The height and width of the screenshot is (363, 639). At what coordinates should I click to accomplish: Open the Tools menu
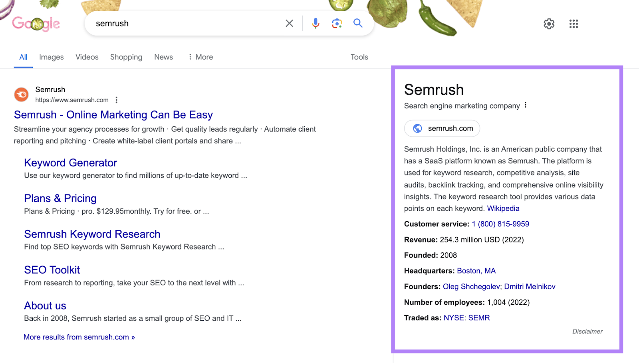tap(359, 57)
